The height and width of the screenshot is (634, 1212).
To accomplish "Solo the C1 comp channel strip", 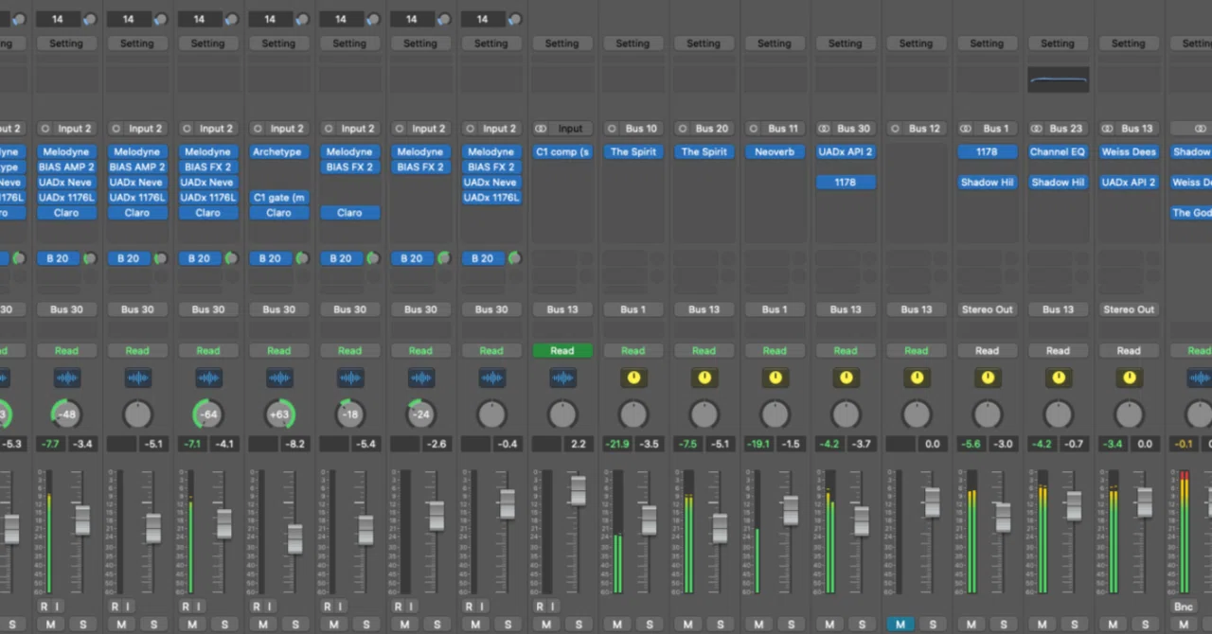I will click(579, 625).
